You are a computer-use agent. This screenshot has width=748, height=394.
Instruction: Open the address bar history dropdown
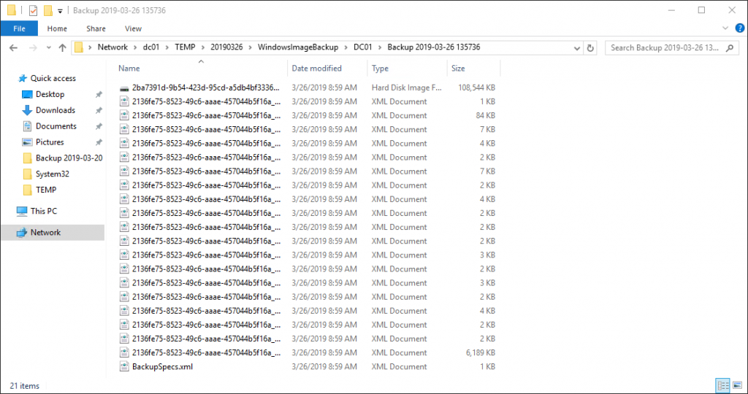[576, 48]
